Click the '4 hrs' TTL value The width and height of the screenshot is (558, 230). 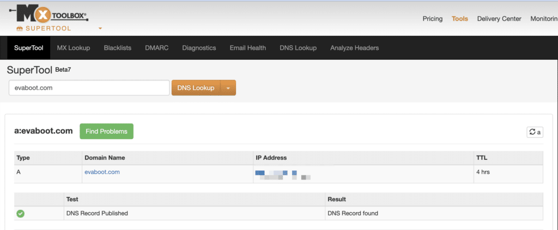coord(483,172)
